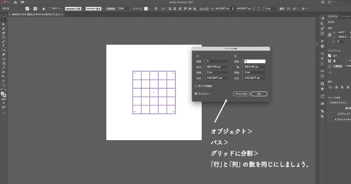Open the Recolor Artwork circle icon
351x184 pixels.
pyautogui.click(x=156, y=8)
